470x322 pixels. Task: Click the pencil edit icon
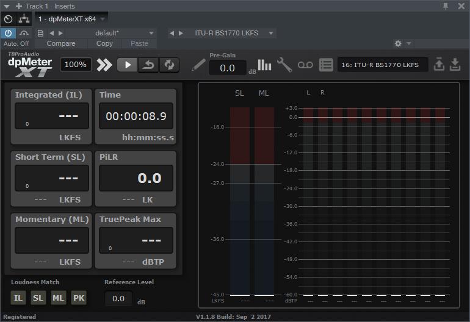tap(198, 65)
